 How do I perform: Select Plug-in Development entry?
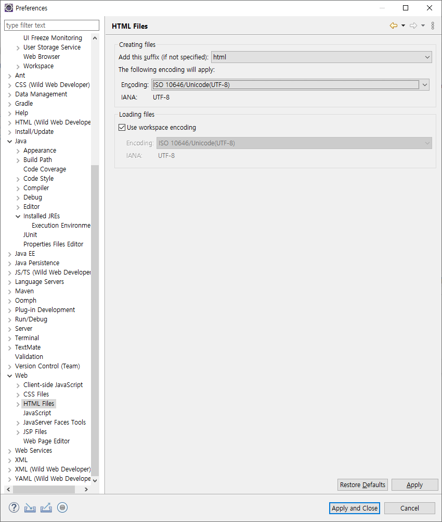click(45, 309)
